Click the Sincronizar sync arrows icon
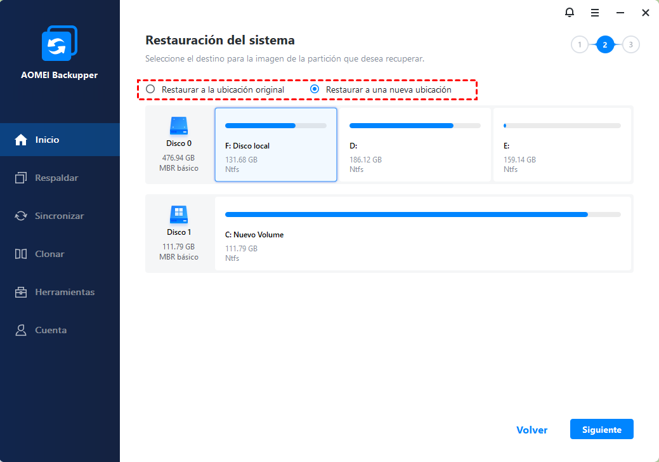This screenshot has width=659, height=462. click(21, 216)
